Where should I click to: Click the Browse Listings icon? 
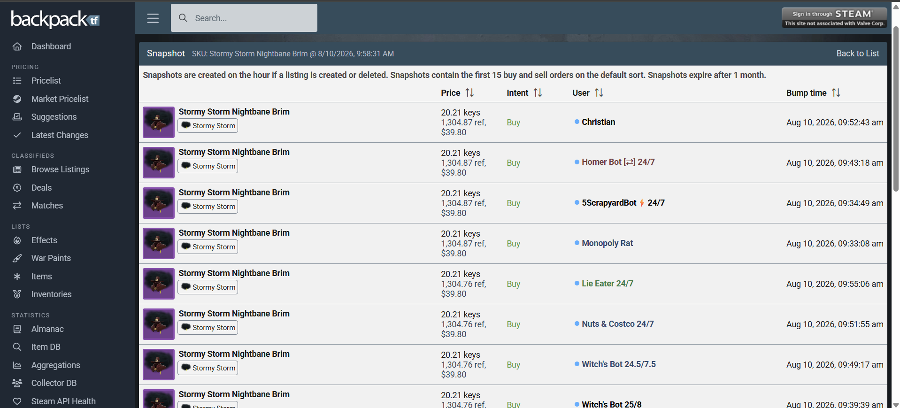(17, 169)
